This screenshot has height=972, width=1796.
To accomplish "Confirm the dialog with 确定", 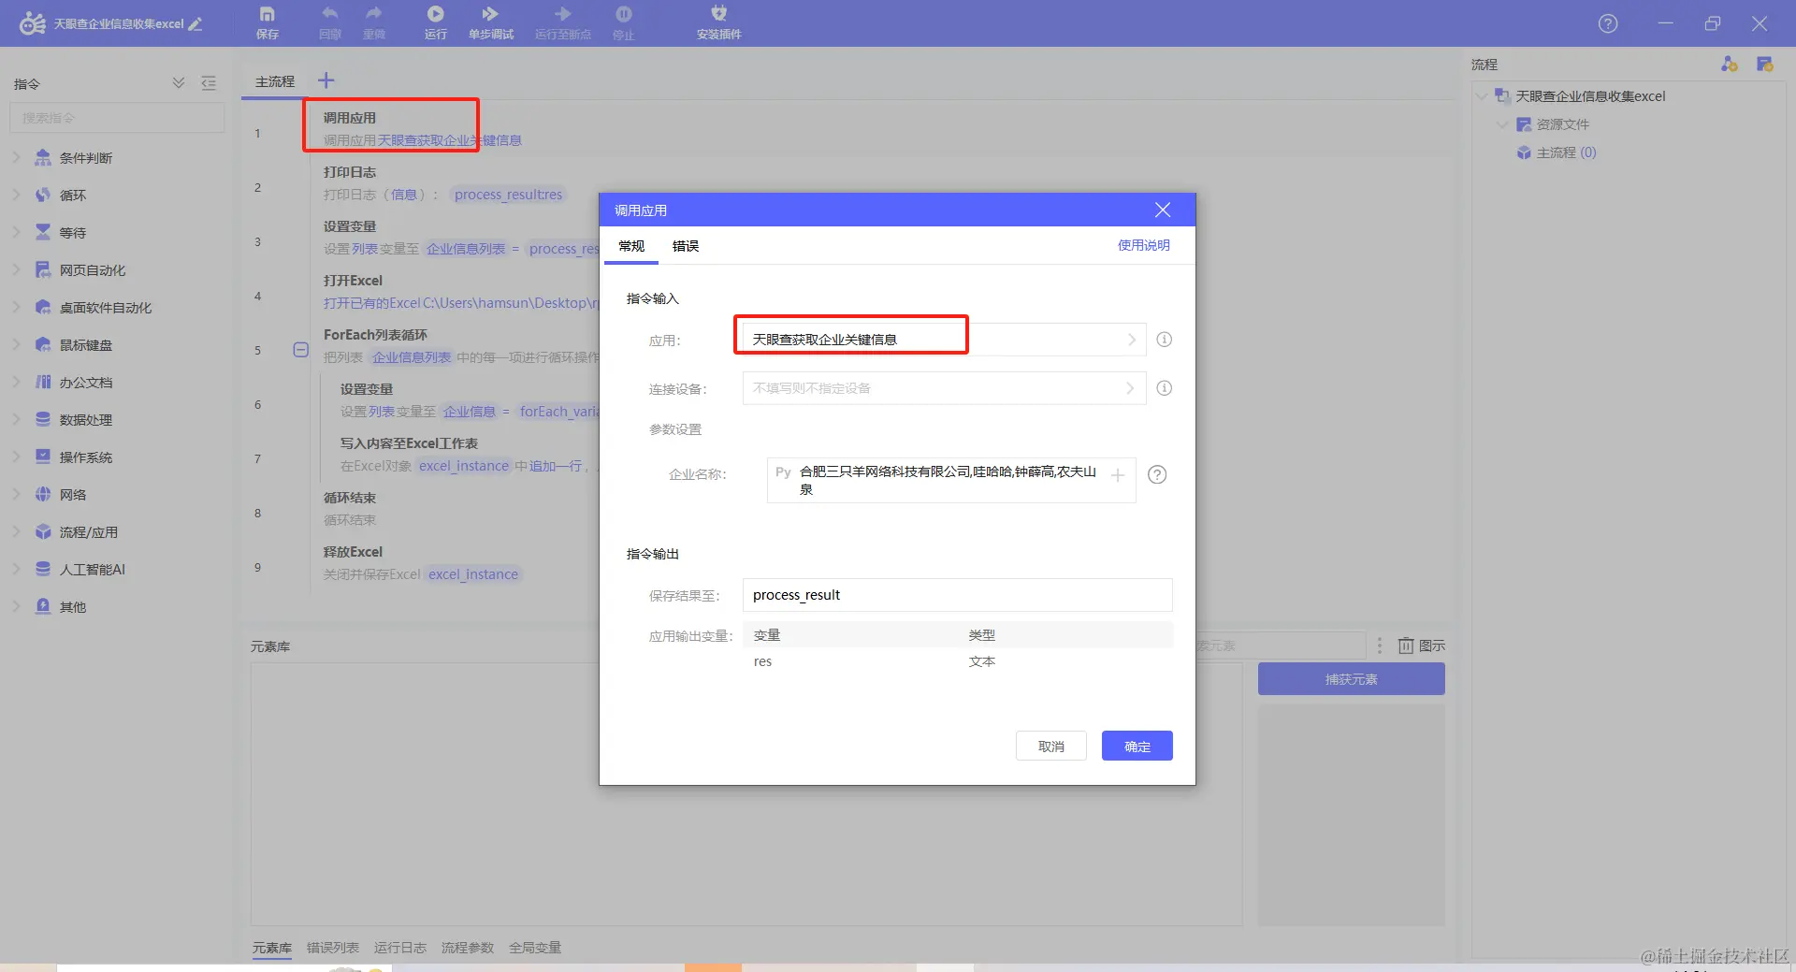I will click(x=1137, y=746).
